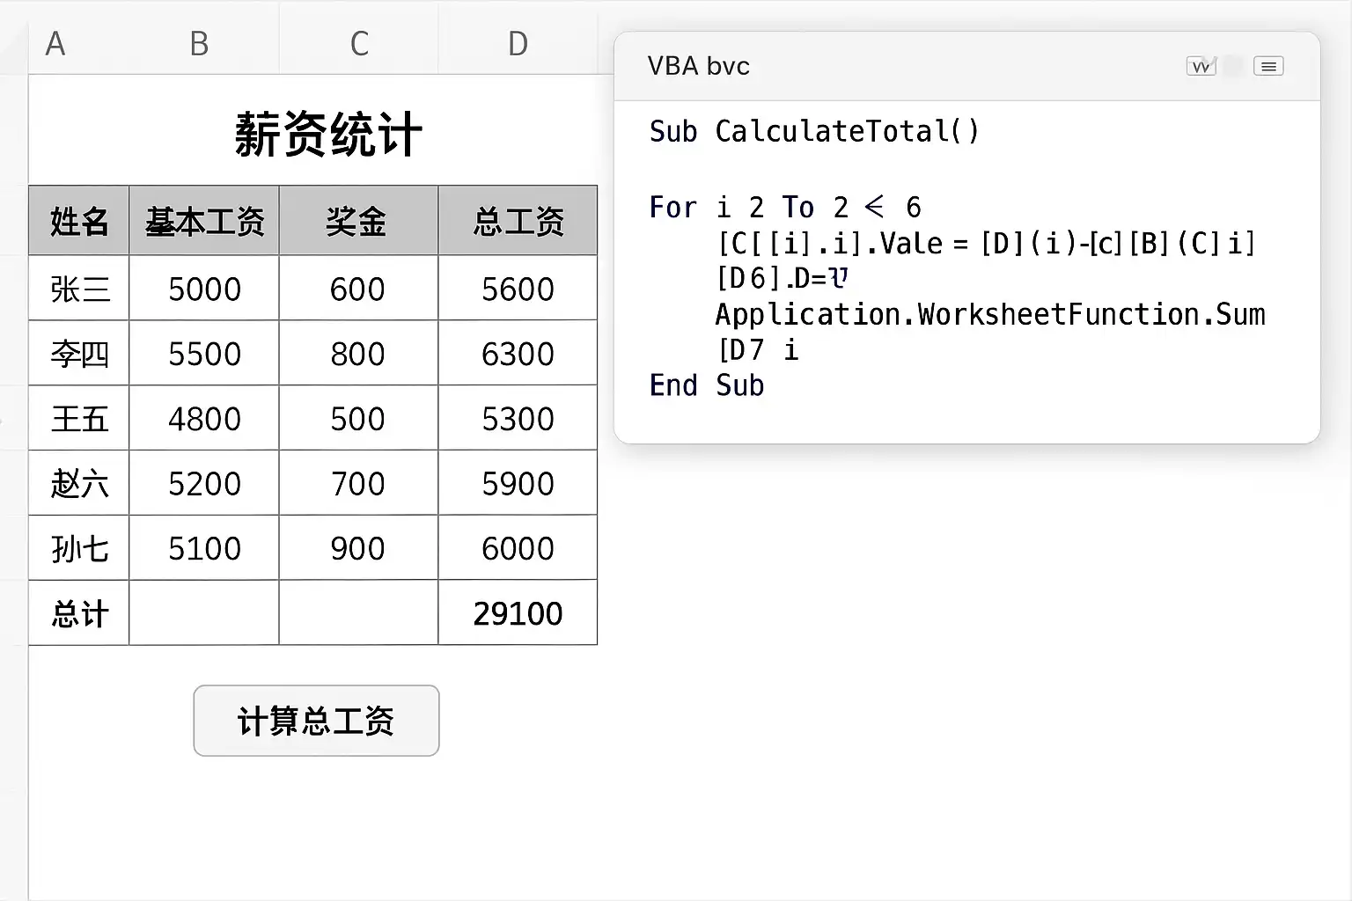Image resolution: width=1352 pixels, height=901 pixels.
Task: Select the 基本工资 header cell
Action: [x=204, y=221]
